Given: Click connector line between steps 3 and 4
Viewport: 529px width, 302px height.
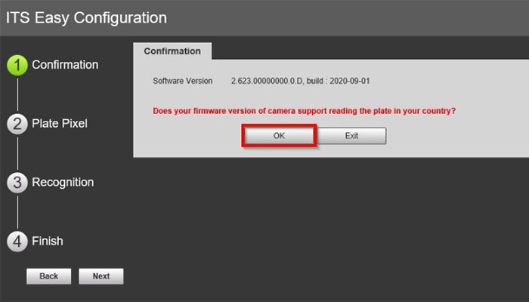Looking at the screenshot, I should 17,212.
